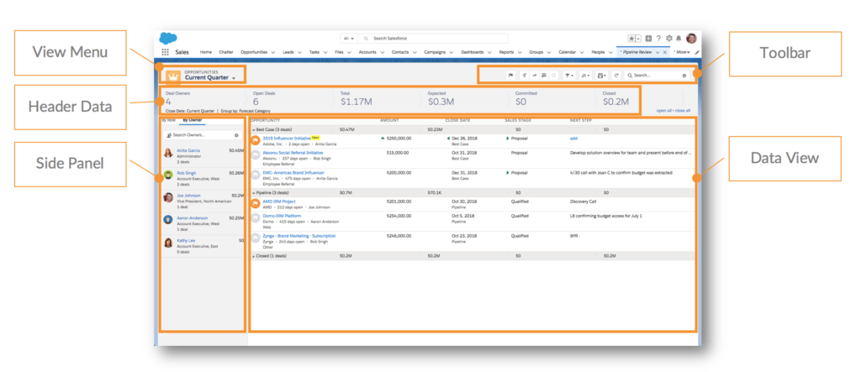
Task: Open the All search scope dropdown
Action: click(x=349, y=39)
